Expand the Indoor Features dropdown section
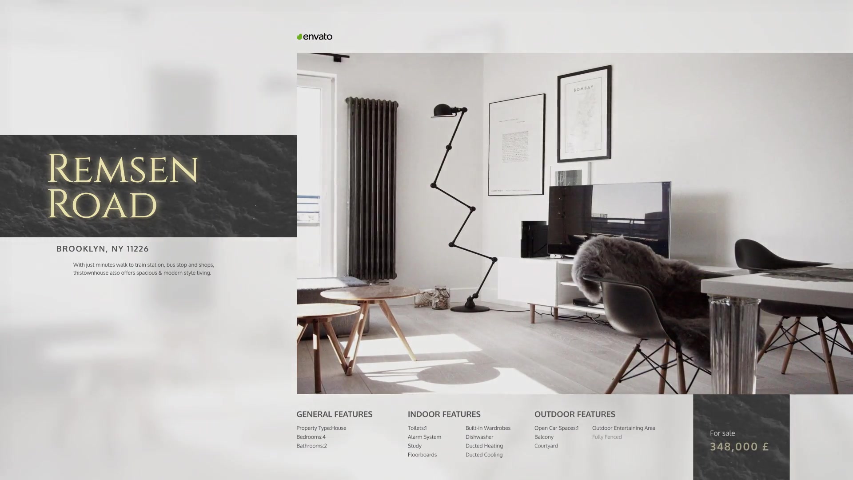Image resolution: width=853 pixels, height=480 pixels. 443,414
